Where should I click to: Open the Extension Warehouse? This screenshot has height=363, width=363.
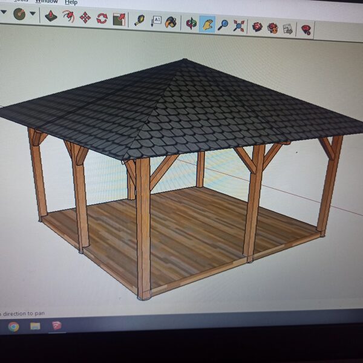tap(273, 27)
